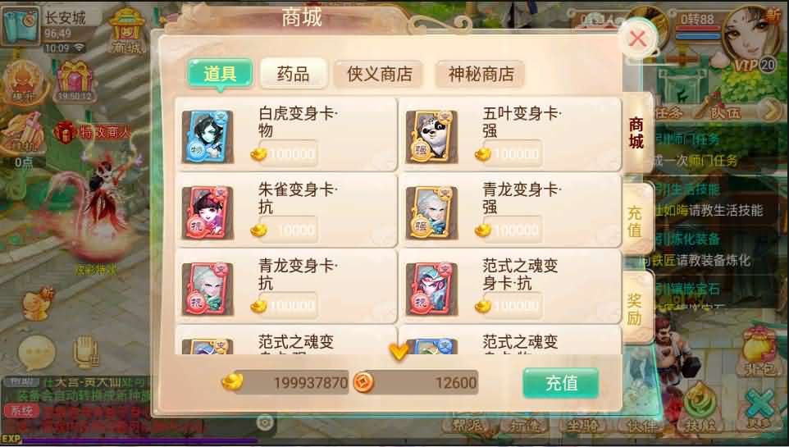
Task: Close the 商城 shop window
Action: point(638,39)
